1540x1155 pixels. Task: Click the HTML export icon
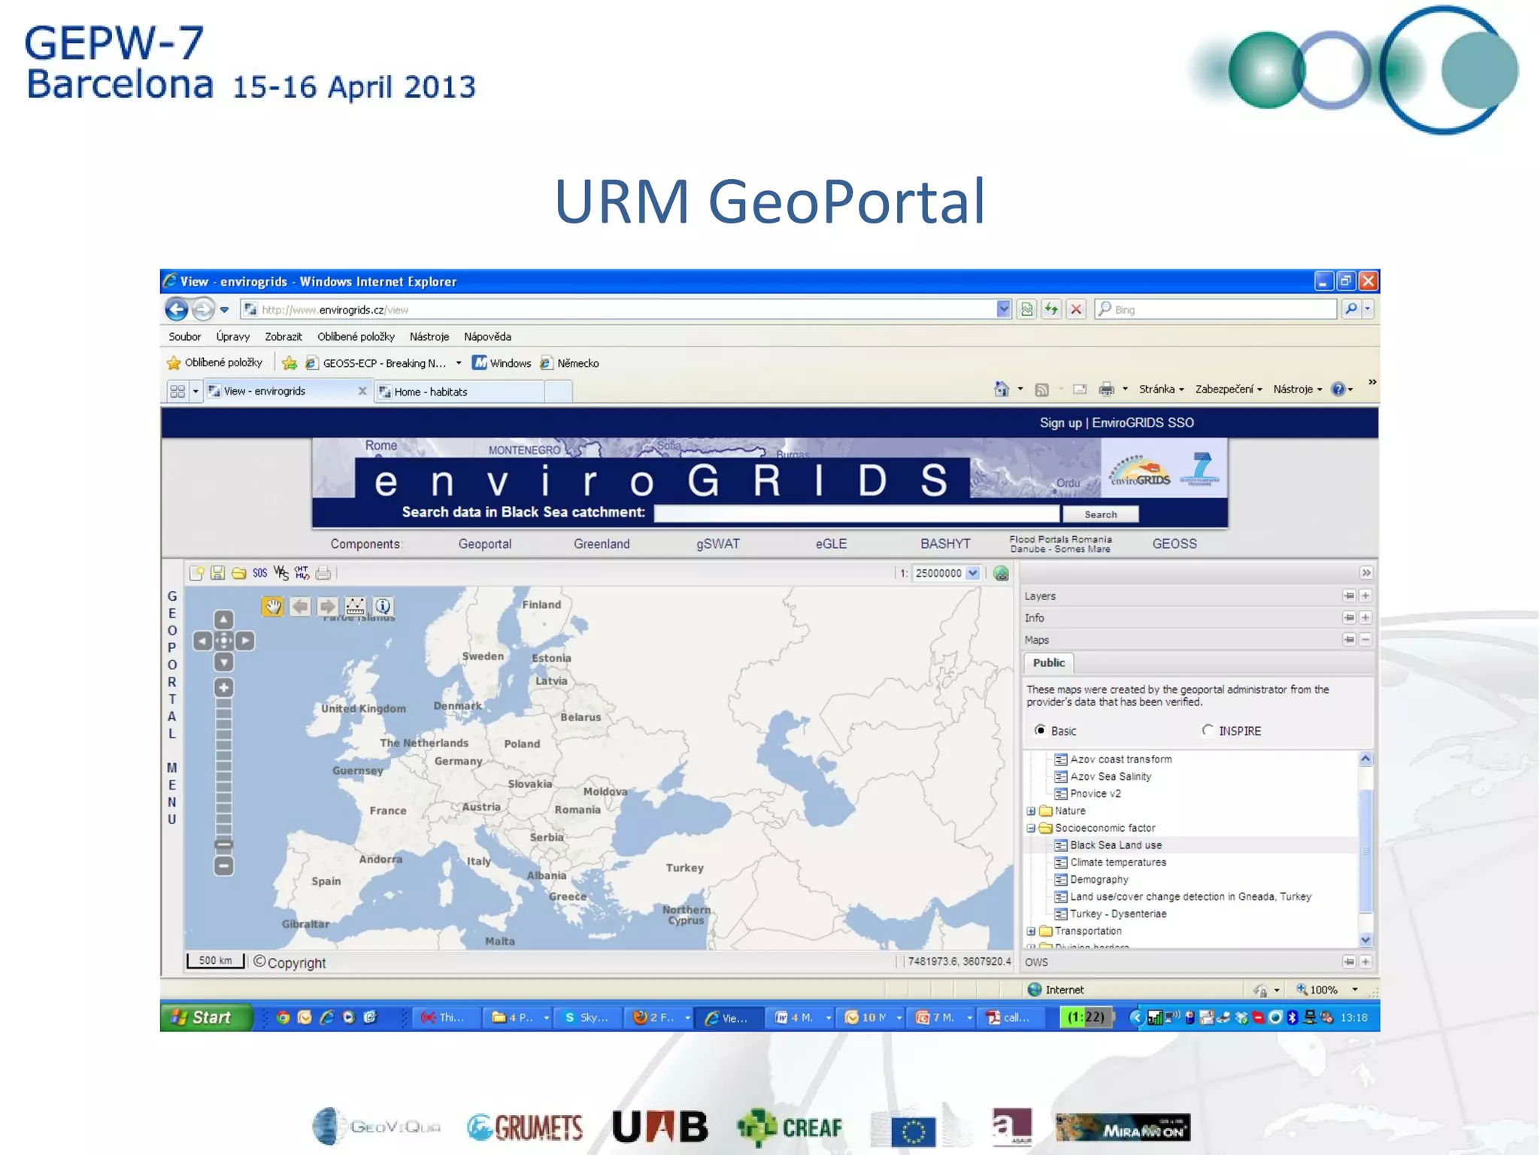302,573
